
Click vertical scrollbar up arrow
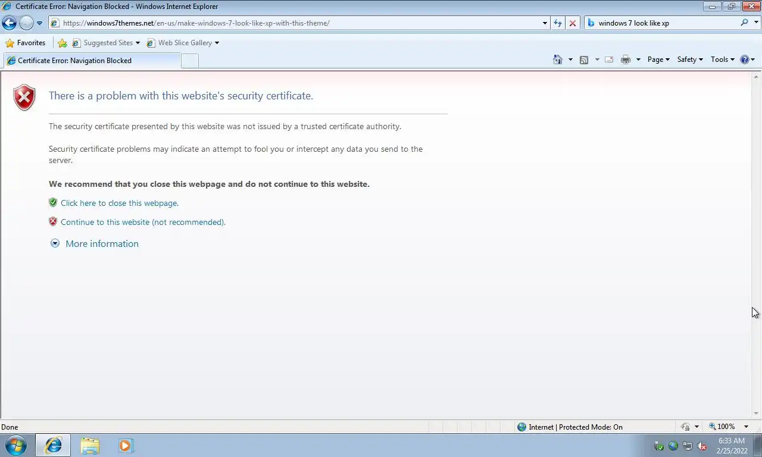click(x=757, y=77)
